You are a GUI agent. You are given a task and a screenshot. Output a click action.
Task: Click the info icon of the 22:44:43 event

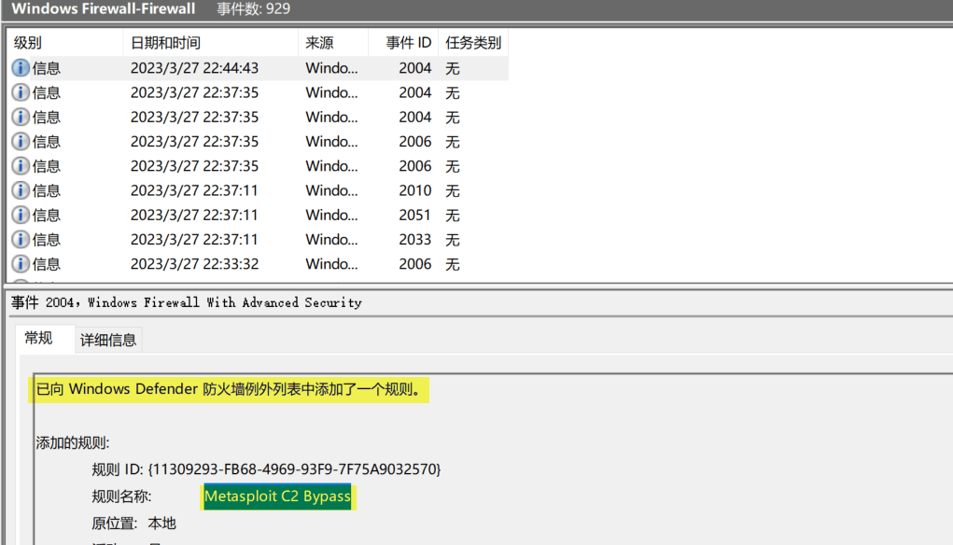pos(21,68)
